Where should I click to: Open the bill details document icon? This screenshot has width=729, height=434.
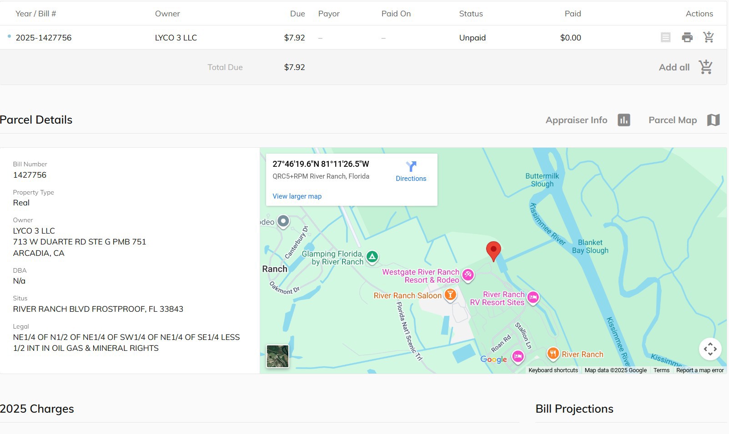click(x=665, y=37)
